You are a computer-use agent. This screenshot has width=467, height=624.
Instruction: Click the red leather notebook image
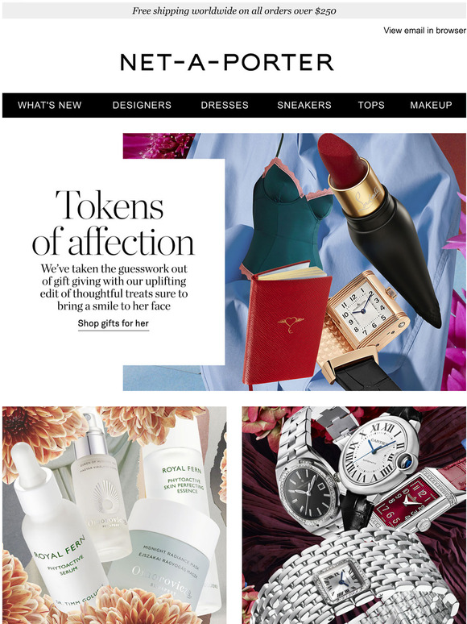click(x=286, y=324)
